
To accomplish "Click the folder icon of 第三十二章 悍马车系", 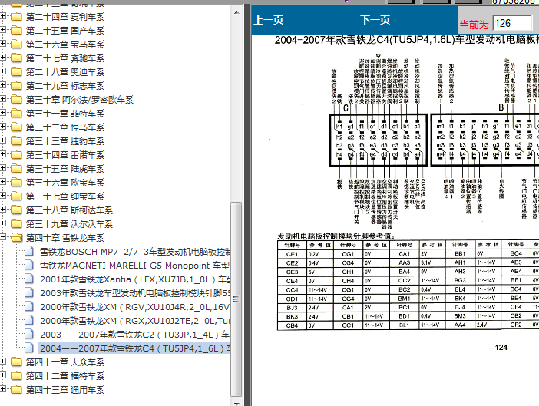I will 16,127.
